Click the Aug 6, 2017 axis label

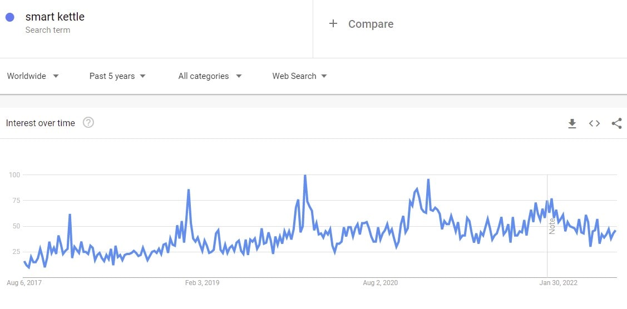24,283
